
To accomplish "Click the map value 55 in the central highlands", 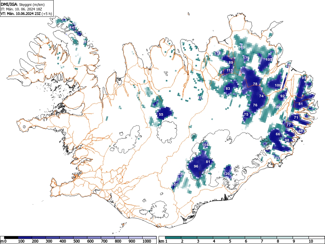I will (161, 115).
